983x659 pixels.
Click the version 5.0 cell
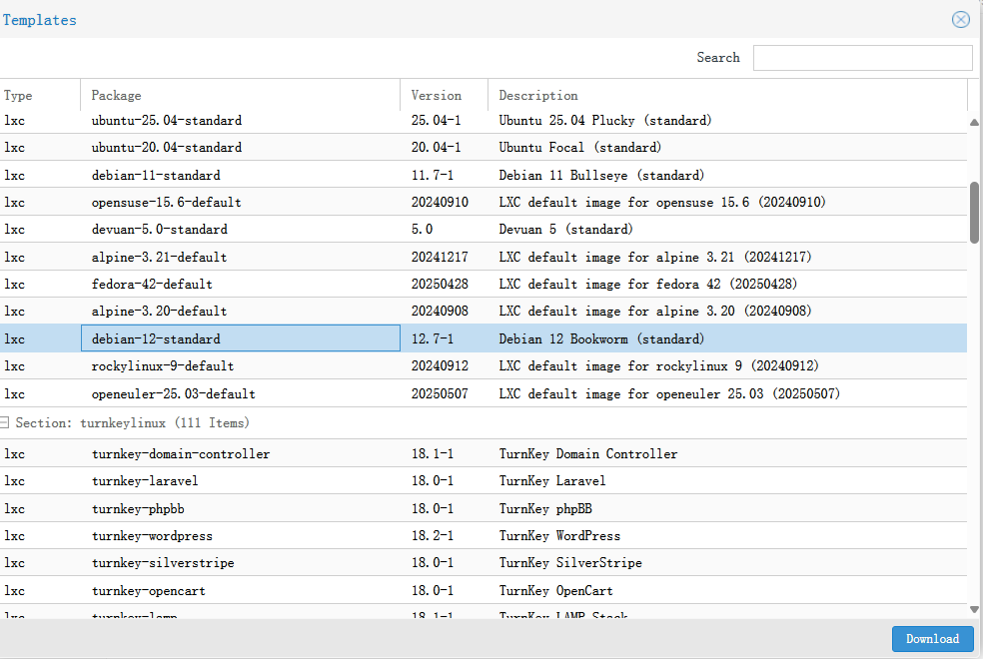(x=422, y=230)
